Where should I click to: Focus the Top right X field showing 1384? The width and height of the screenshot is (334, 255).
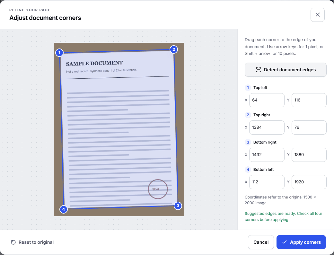[x=267, y=127]
